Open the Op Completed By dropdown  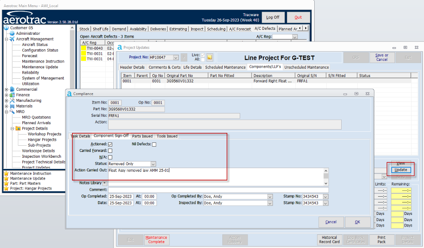(x=270, y=197)
